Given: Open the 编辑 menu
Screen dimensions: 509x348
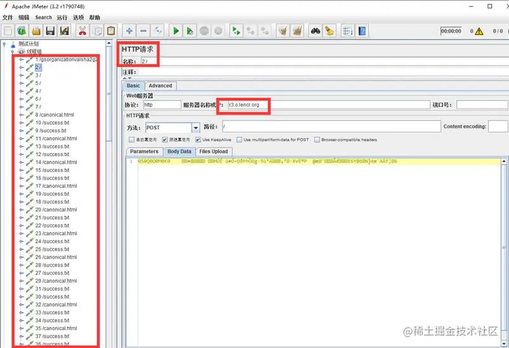Looking at the screenshot, I should point(23,18).
